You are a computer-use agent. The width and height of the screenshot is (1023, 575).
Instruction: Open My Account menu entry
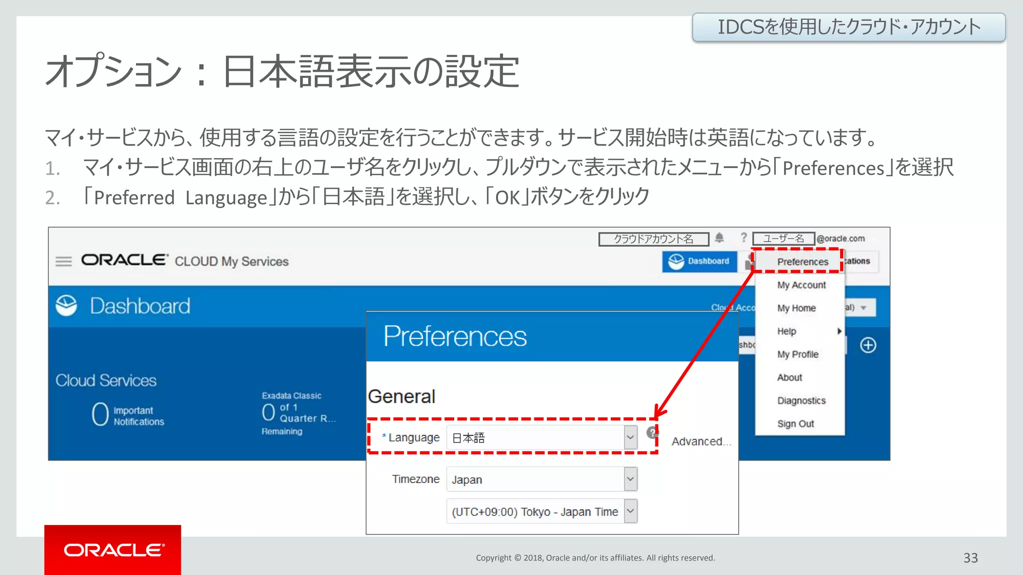point(801,285)
